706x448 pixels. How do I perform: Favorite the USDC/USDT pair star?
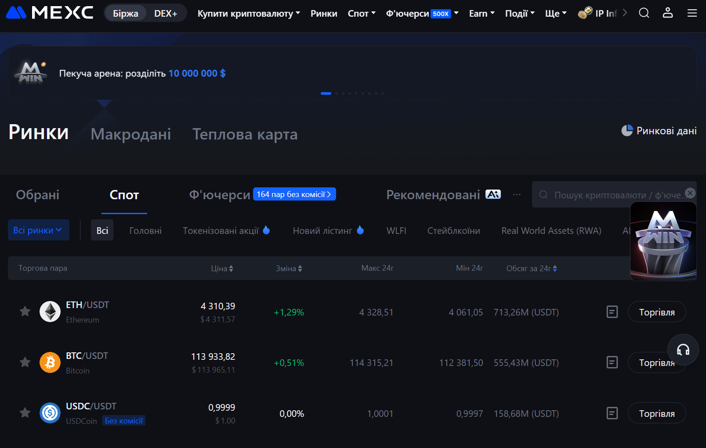pos(25,413)
